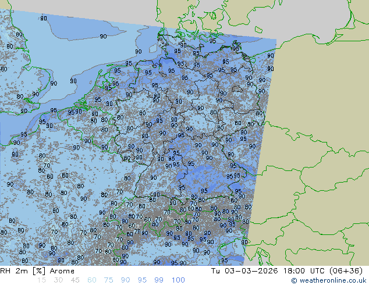The image size is (369, 285).
Task: Select legend value 90 in bottom scale
Action: click(125, 280)
